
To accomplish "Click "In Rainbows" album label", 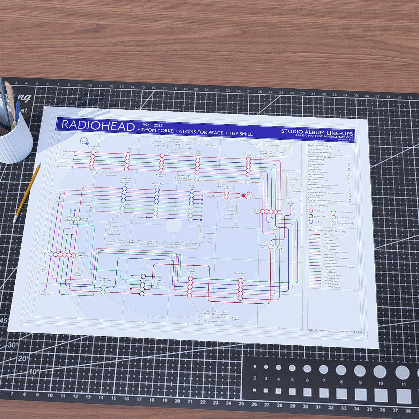I will click(x=241, y=274).
